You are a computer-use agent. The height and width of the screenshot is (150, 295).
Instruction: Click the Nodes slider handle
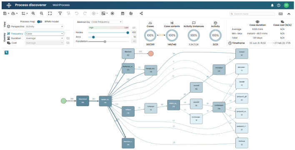(x=128, y=33)
